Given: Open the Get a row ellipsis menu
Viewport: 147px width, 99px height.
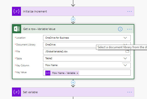Looking at the screenshot, I should click(x=129, y=29).
